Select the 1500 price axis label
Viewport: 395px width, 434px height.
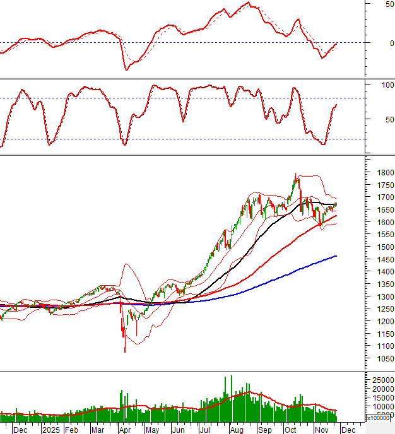coord(379,247)
